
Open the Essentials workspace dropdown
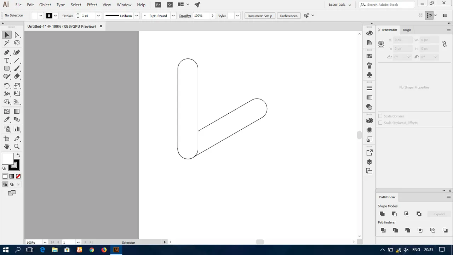click(x=340, y=5)
